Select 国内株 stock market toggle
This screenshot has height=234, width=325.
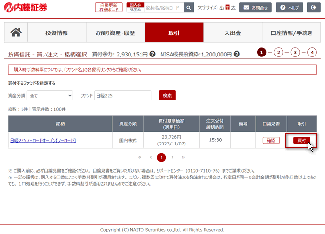point(135,5)
